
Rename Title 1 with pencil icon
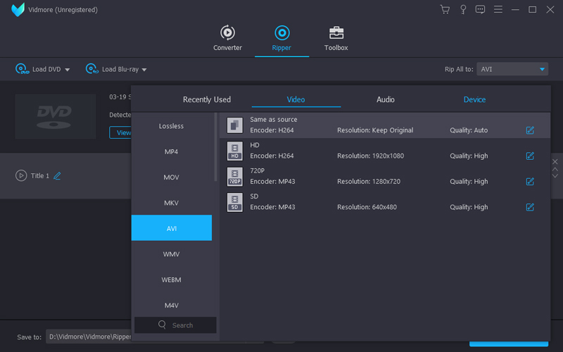[58, 176]
